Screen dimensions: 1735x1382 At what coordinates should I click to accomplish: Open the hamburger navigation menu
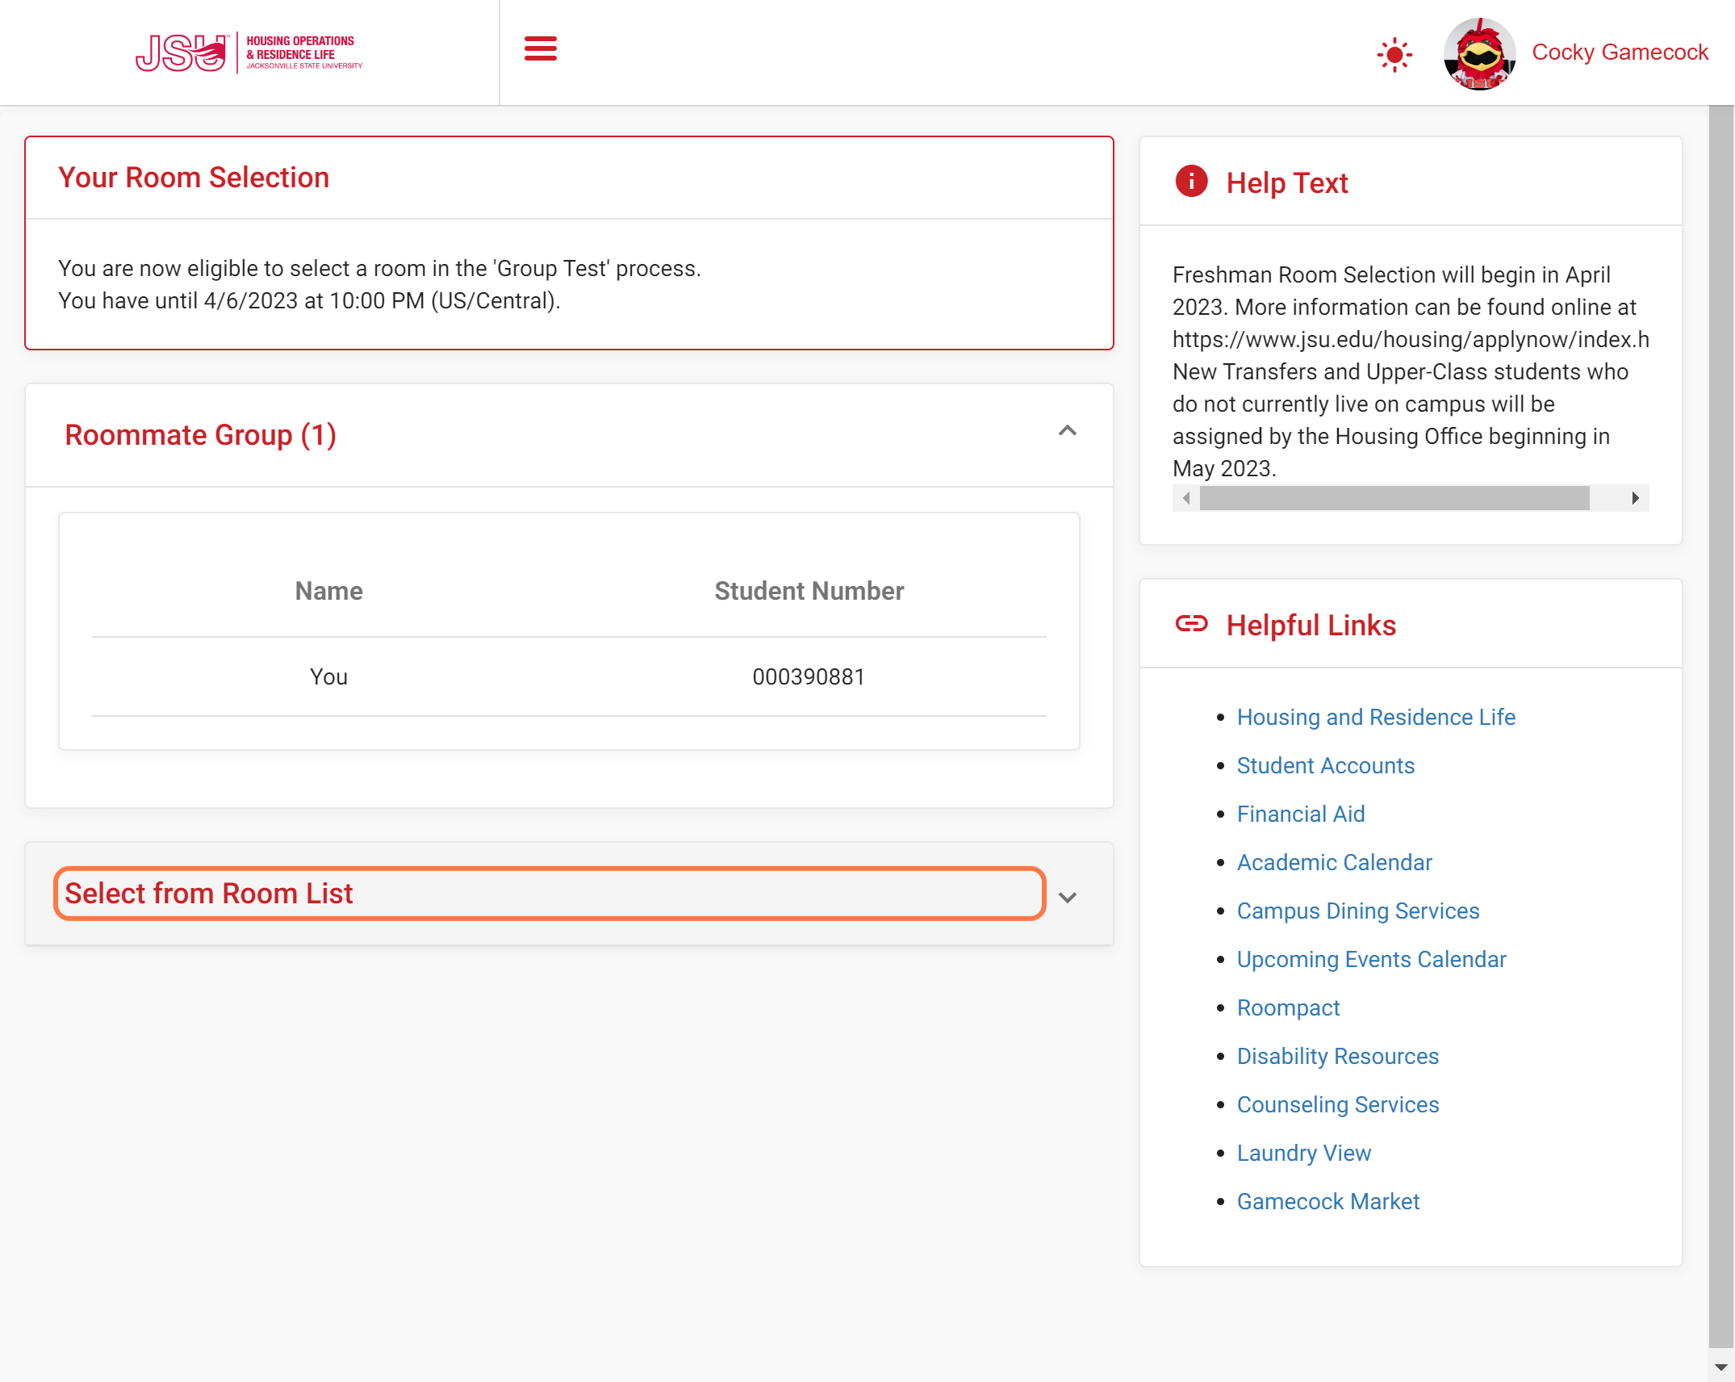[540, 48]
